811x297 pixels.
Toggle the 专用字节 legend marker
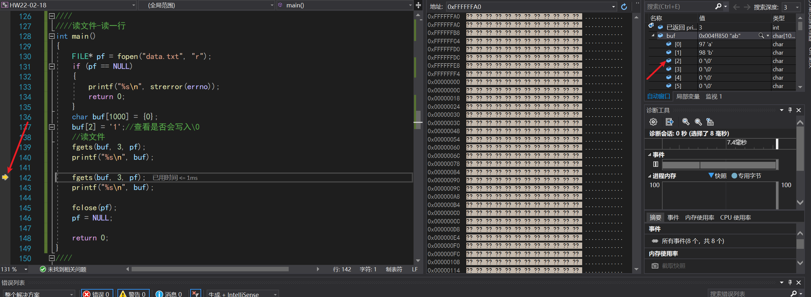click(x=734, y=176)
